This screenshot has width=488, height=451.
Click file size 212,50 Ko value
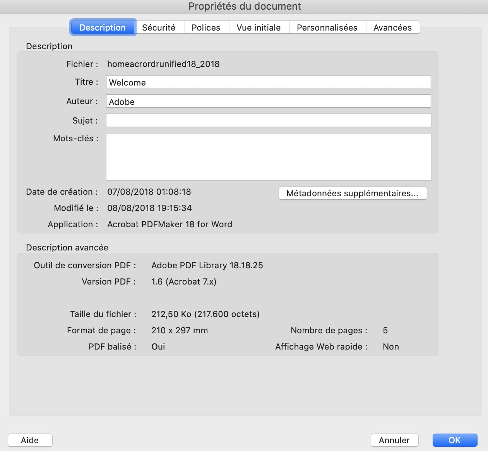pos(205,314)
